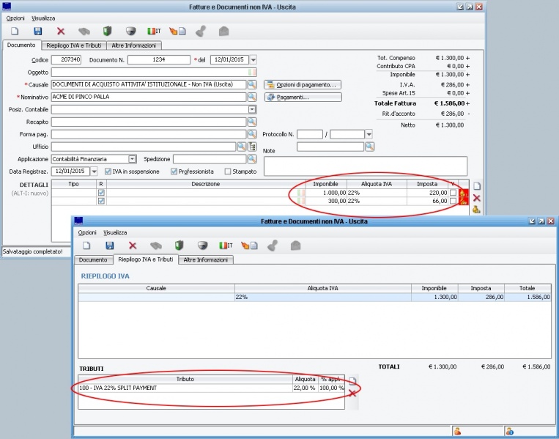559x439 pixels.
Task: Switch to Altre Informazioni tab in front window
Action: (x=206, y=259)
